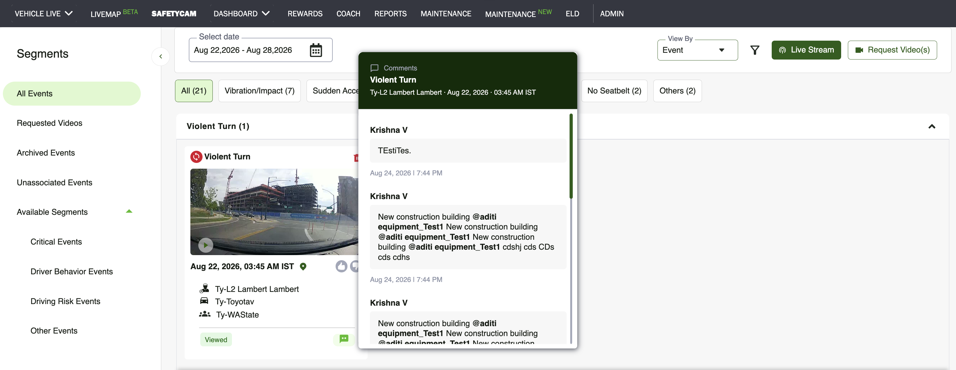Expand the Dashboard dropdown menu

pyautogui.click(x=242, y=14)
